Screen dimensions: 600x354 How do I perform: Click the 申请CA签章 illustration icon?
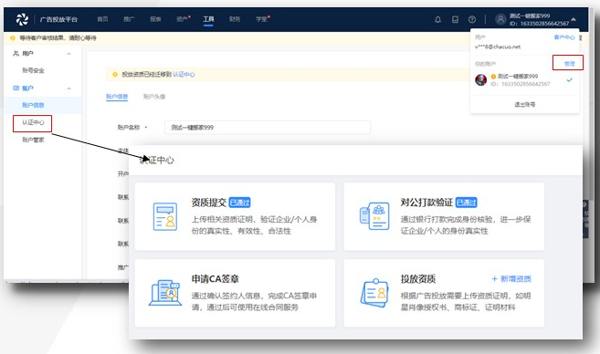click(165, 293)
